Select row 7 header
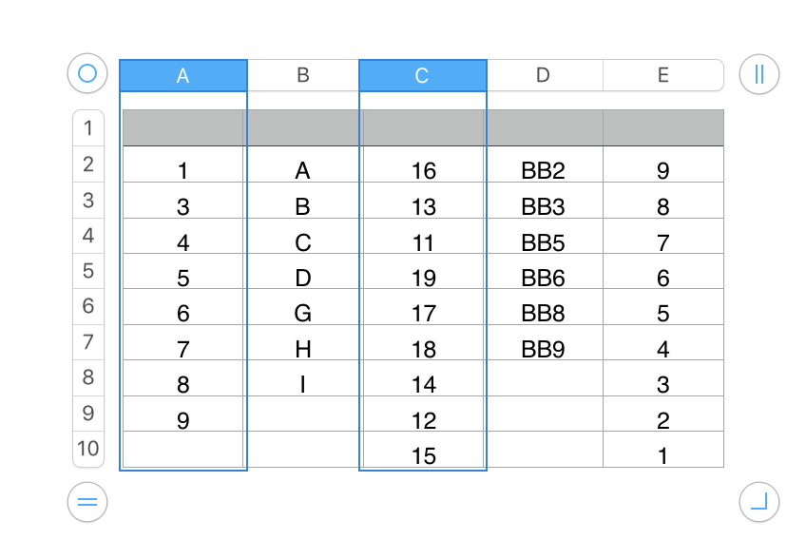 pos(88,342)
